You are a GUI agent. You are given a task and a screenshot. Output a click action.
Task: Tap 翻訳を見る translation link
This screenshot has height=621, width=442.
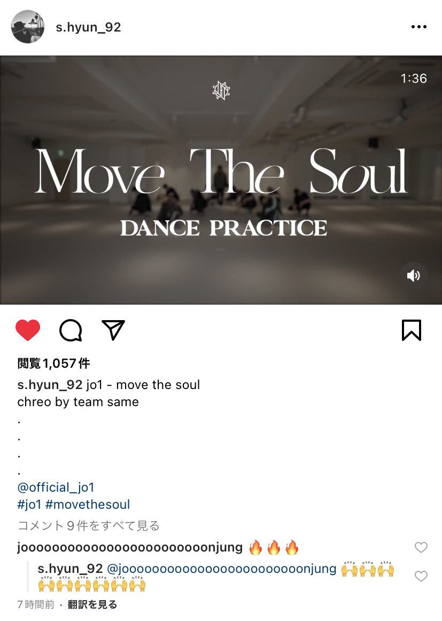(92, 604)
